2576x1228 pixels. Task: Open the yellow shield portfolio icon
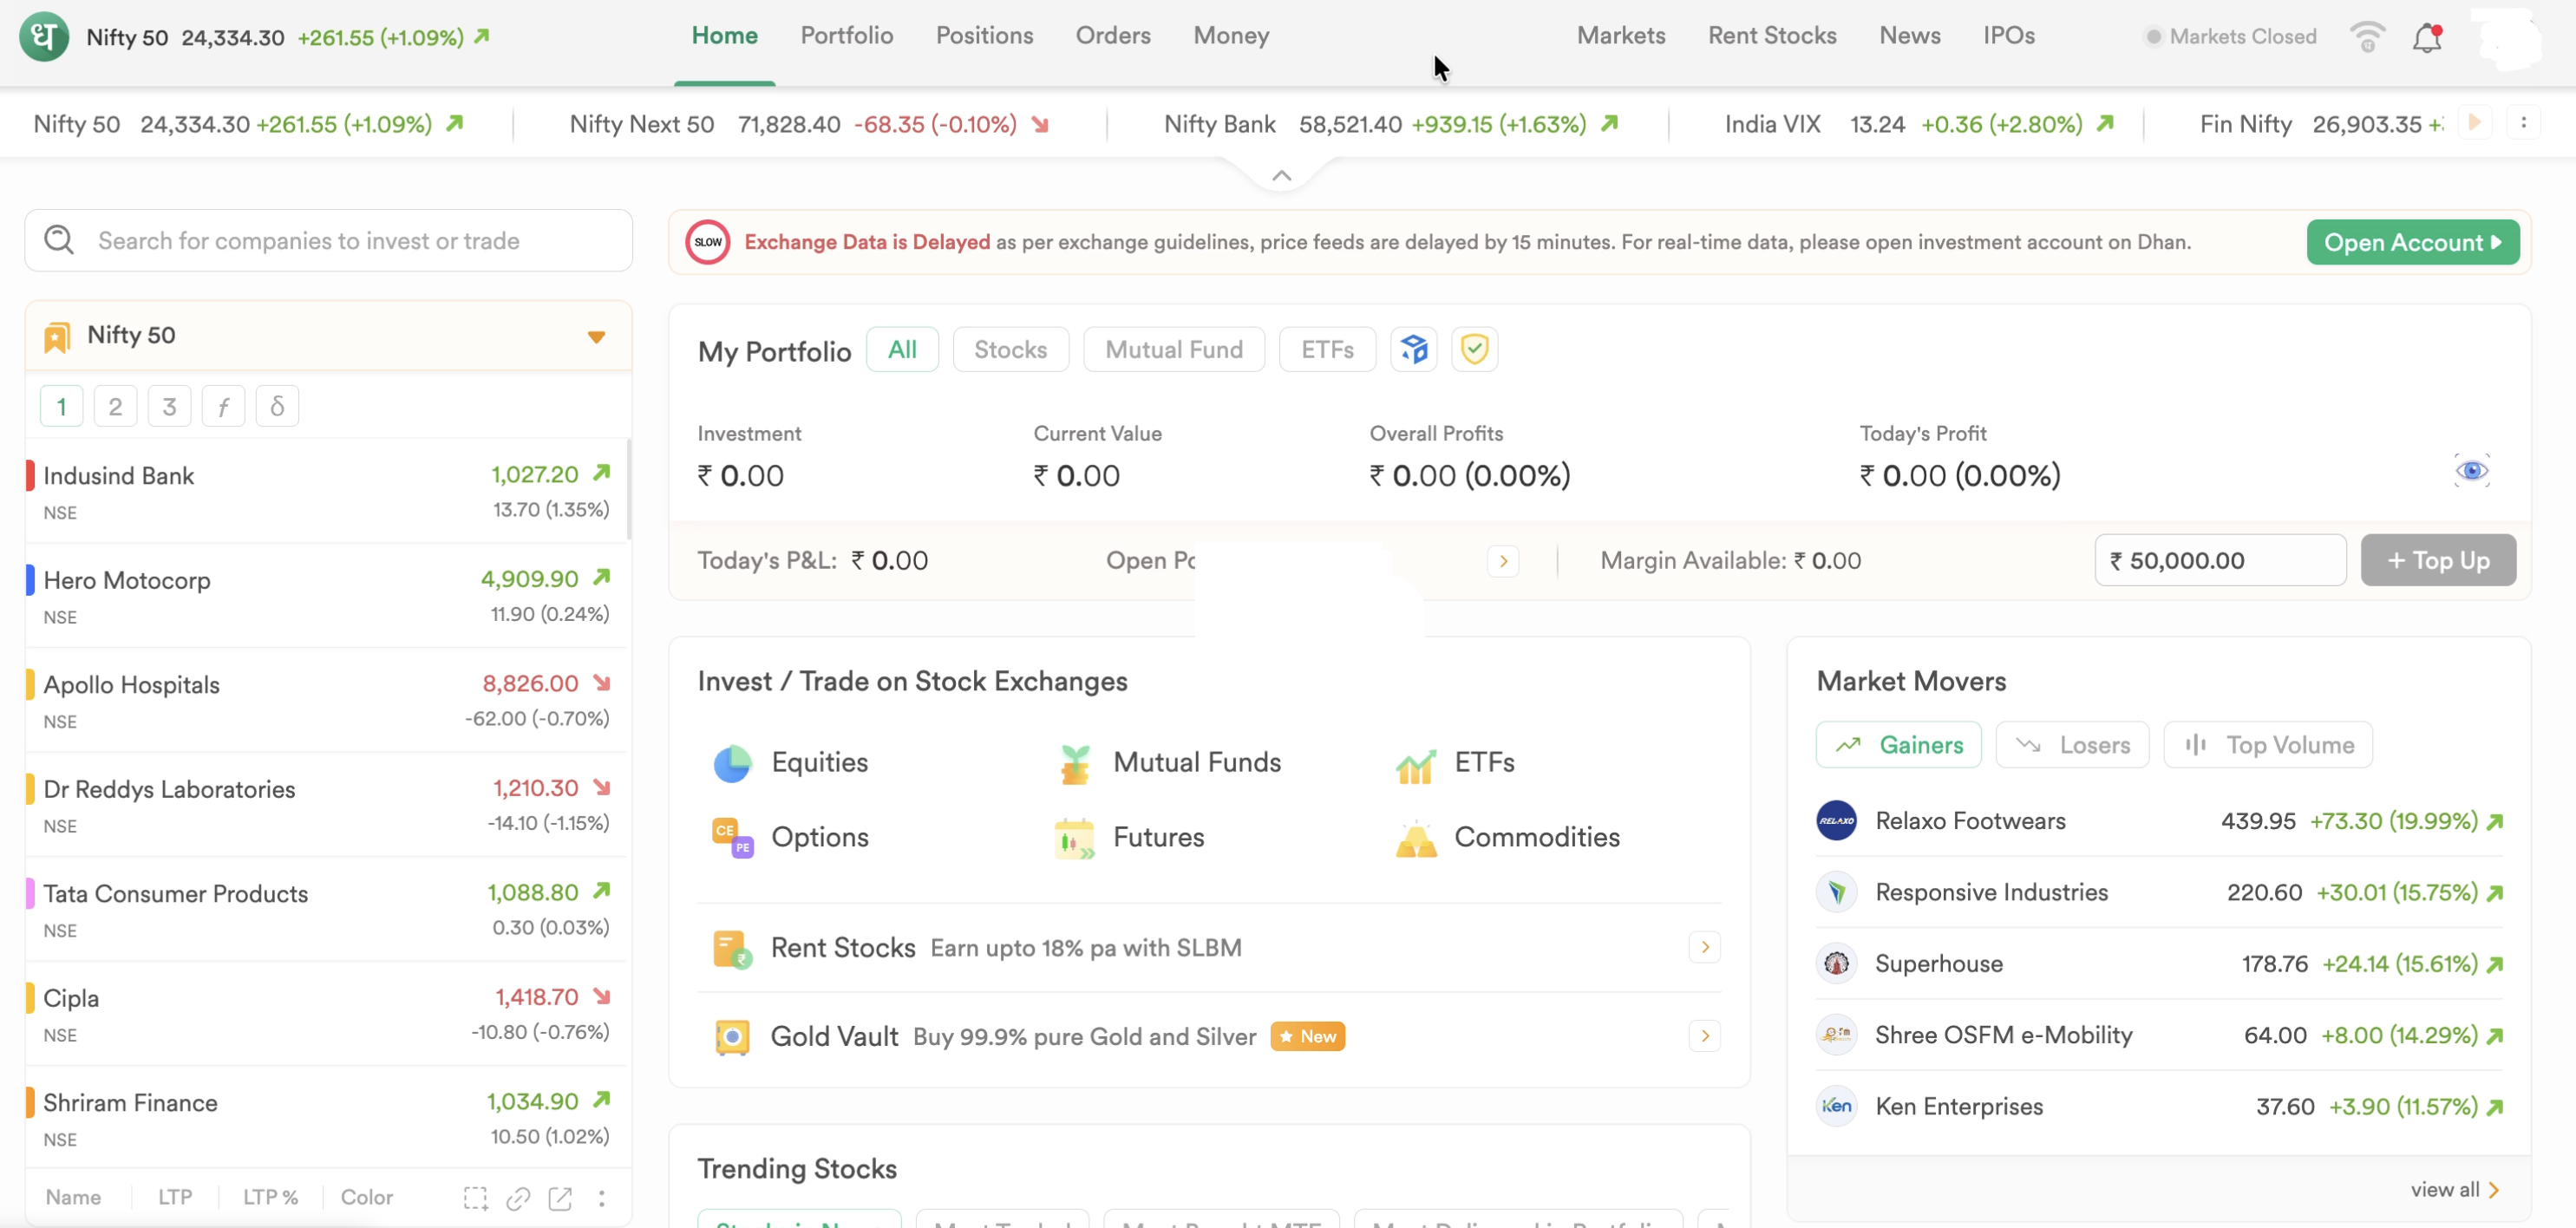point(1474,349)
